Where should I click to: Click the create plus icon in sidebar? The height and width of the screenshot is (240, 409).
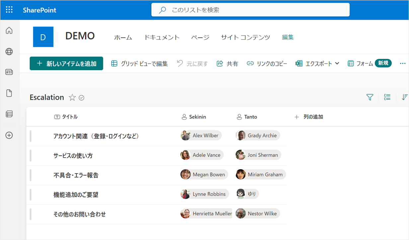tap(9, 135)
